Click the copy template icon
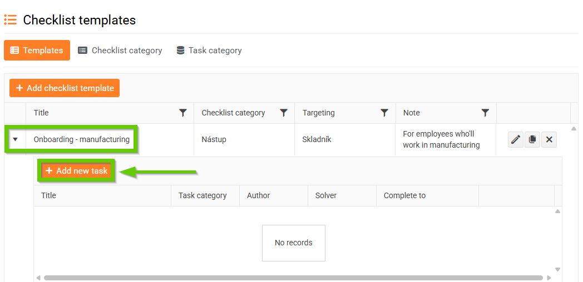Screen dimensions: 583x282 coord(532,140)
